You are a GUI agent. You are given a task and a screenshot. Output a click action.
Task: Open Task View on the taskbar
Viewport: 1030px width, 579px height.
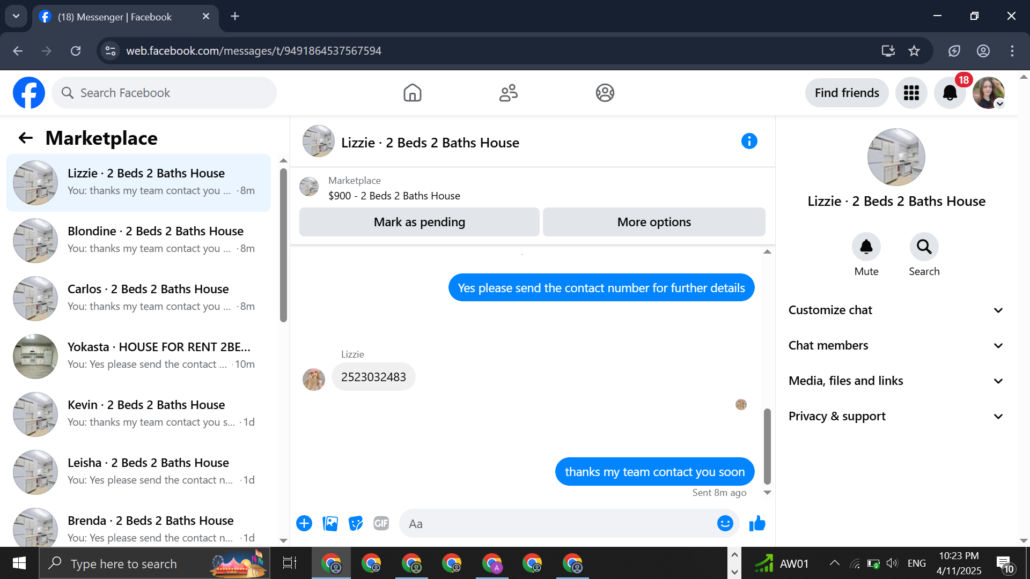(290, 563)
